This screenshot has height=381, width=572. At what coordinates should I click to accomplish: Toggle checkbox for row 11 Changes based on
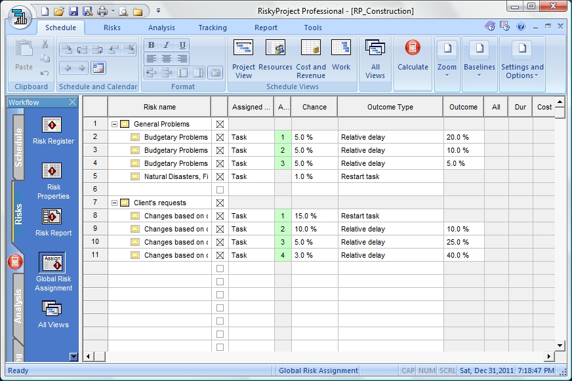(220, 255)
